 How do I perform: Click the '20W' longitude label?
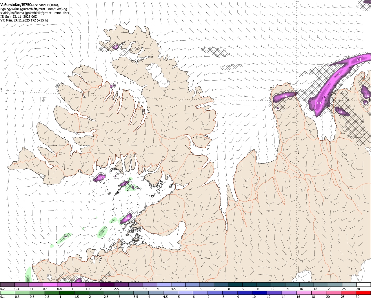[296, 1]
